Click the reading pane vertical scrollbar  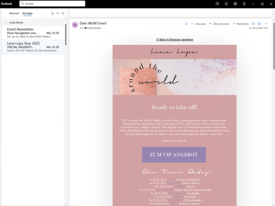tap(274, 46)
